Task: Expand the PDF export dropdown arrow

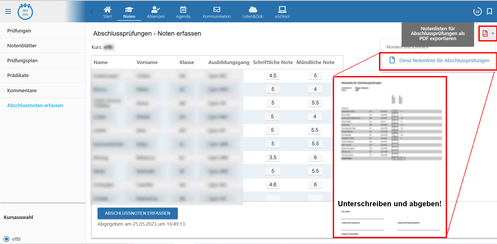Action: 492,33
